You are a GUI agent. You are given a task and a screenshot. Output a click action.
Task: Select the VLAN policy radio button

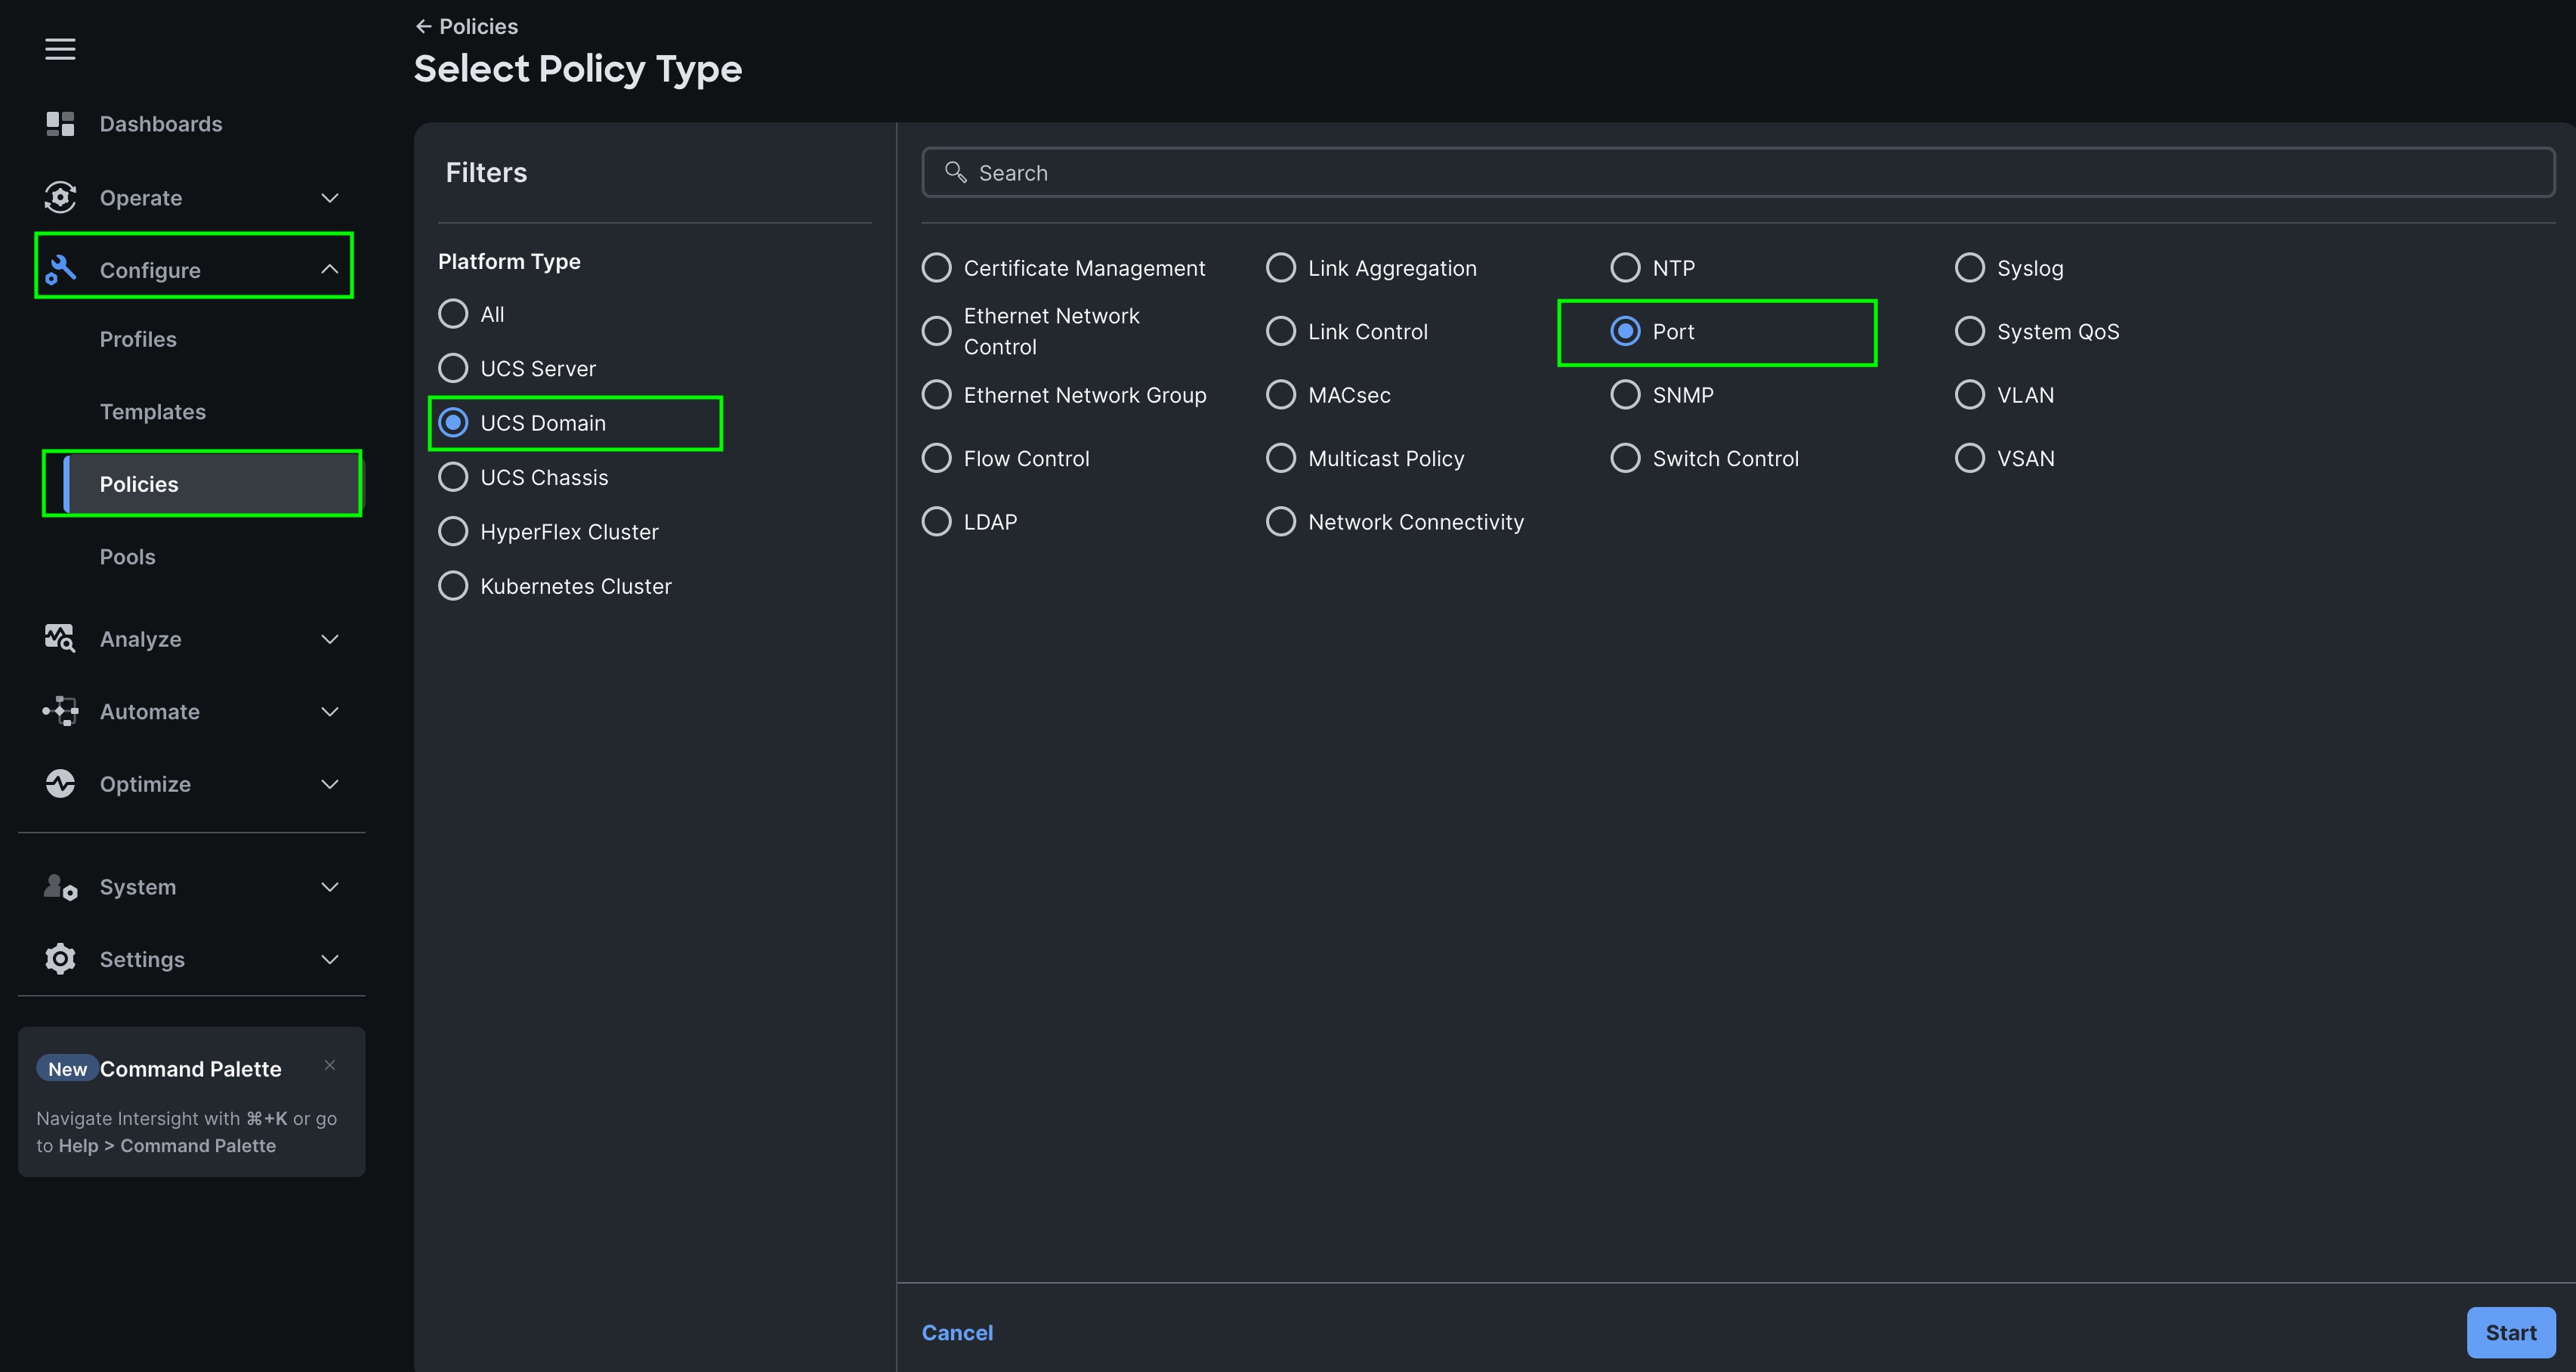[1969, 395]
